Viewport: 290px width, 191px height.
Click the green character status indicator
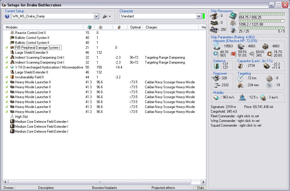(204, 16)
